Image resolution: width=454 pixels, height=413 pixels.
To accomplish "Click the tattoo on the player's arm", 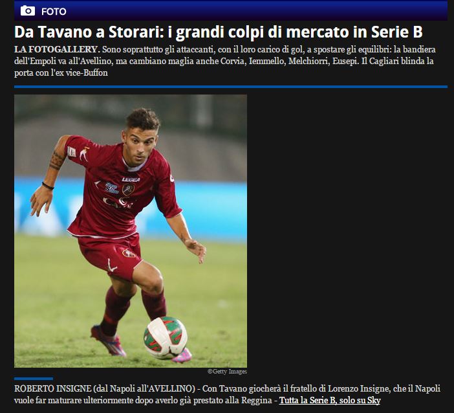I will coord(56,161).
